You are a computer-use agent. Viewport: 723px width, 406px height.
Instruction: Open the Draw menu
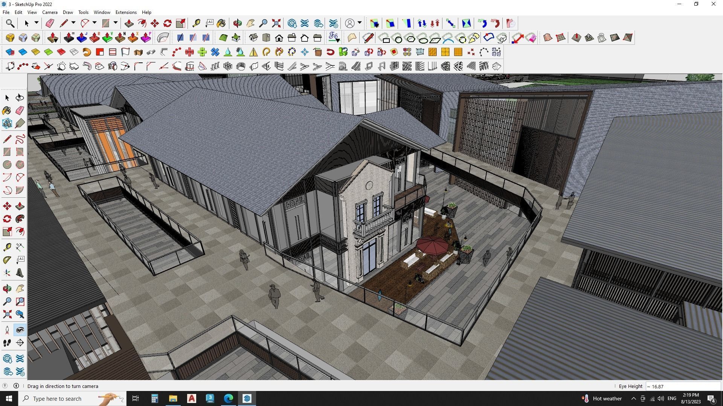[x=68, y=12]
